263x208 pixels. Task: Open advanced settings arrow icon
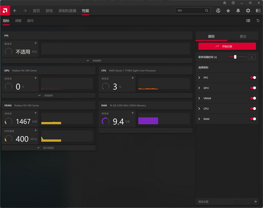click(x=255, y=201)
